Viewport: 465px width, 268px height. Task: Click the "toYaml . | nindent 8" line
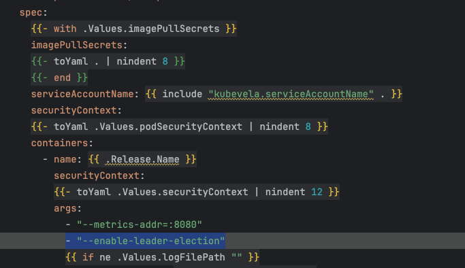pyautogui.click(x=108, y=61)
